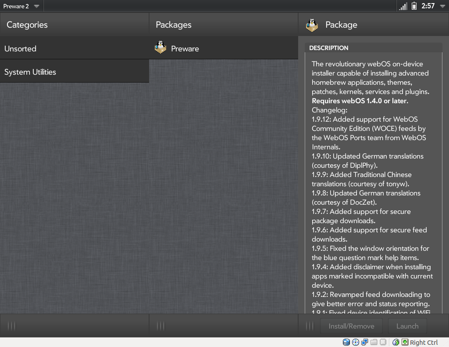Click the penguin icon beside Preware in list

click(161, 48)
